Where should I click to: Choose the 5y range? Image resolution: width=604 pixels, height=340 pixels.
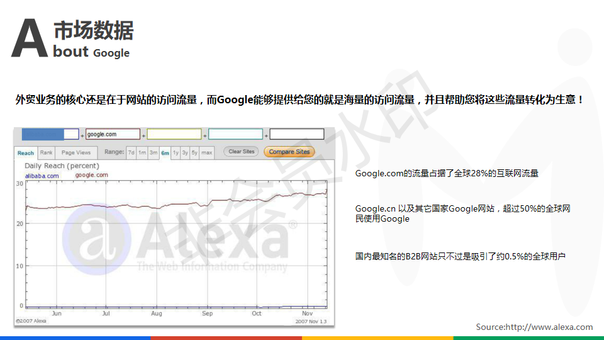click(195, 152)
